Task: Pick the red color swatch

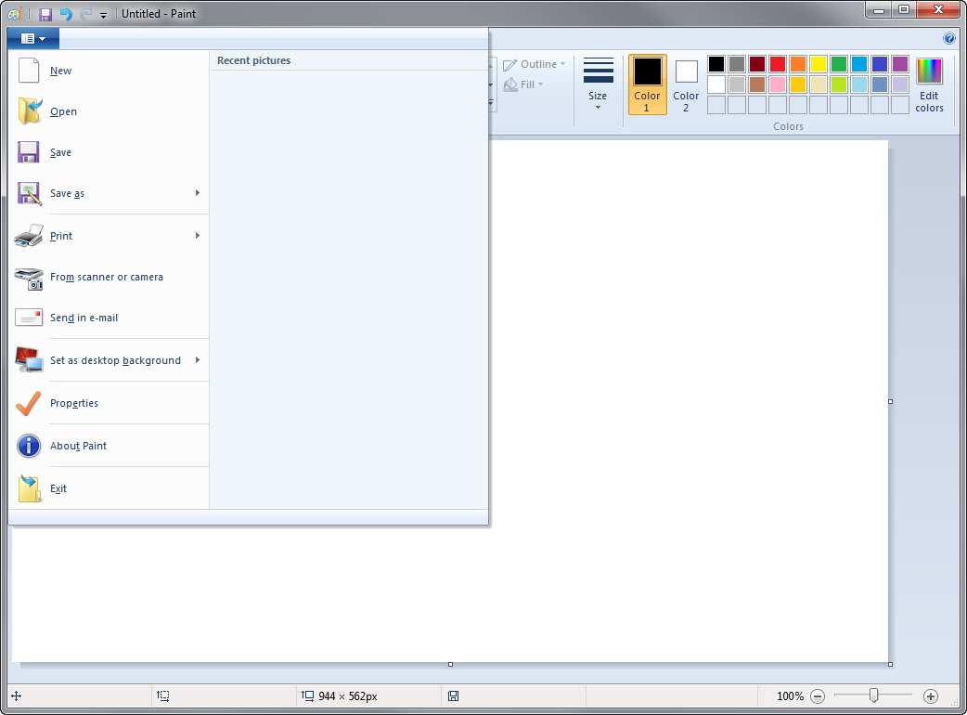Action: (x=778, y=63)
